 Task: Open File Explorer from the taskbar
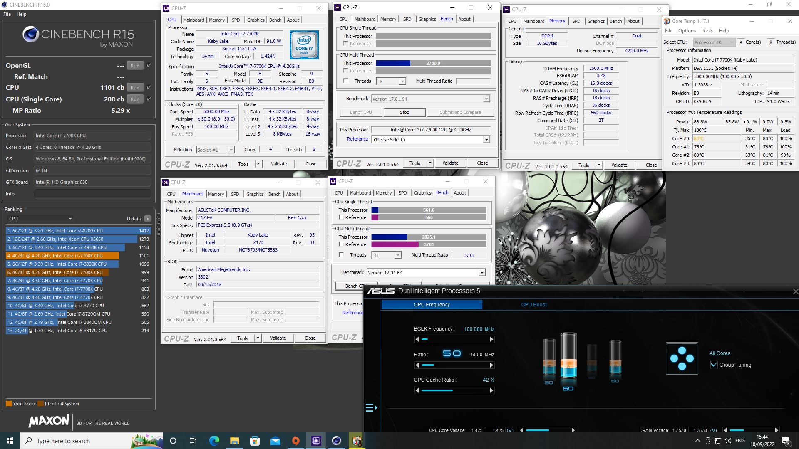(x=234, y=441)
